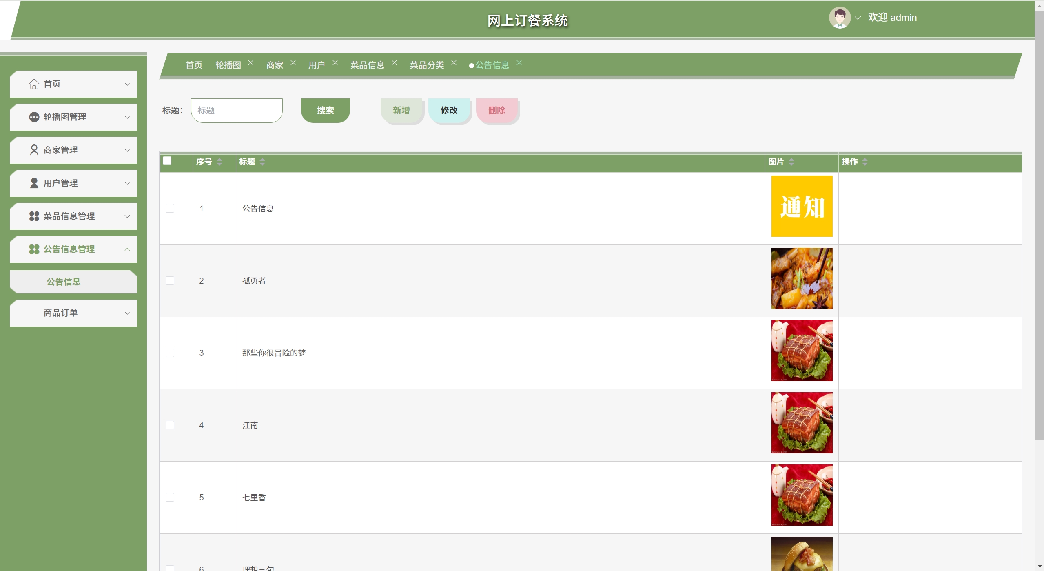Check the row for 孤勇者
The height and width of the screenshot is (571, 1044).
(170, 281)
